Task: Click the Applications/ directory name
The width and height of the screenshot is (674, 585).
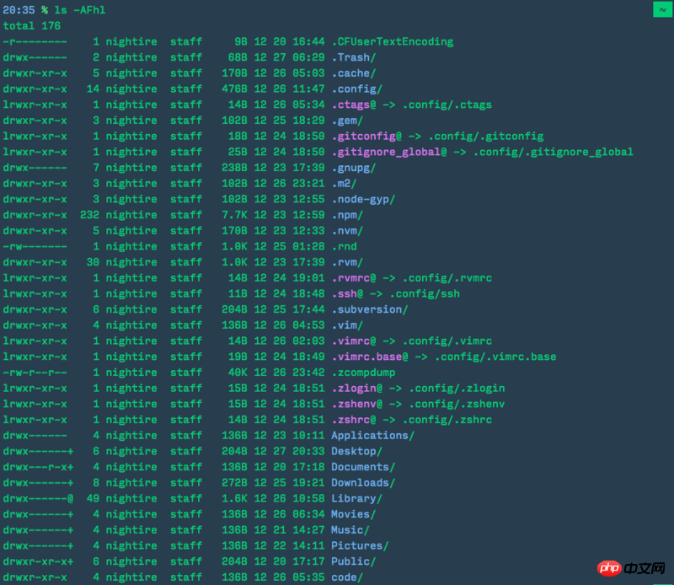Action: [x=372, y=436]
